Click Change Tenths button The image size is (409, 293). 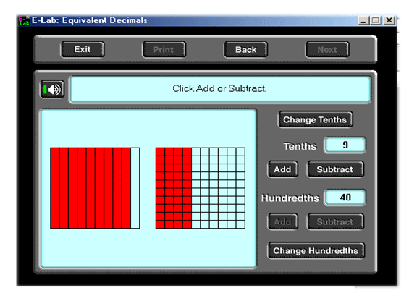point(315,119)
